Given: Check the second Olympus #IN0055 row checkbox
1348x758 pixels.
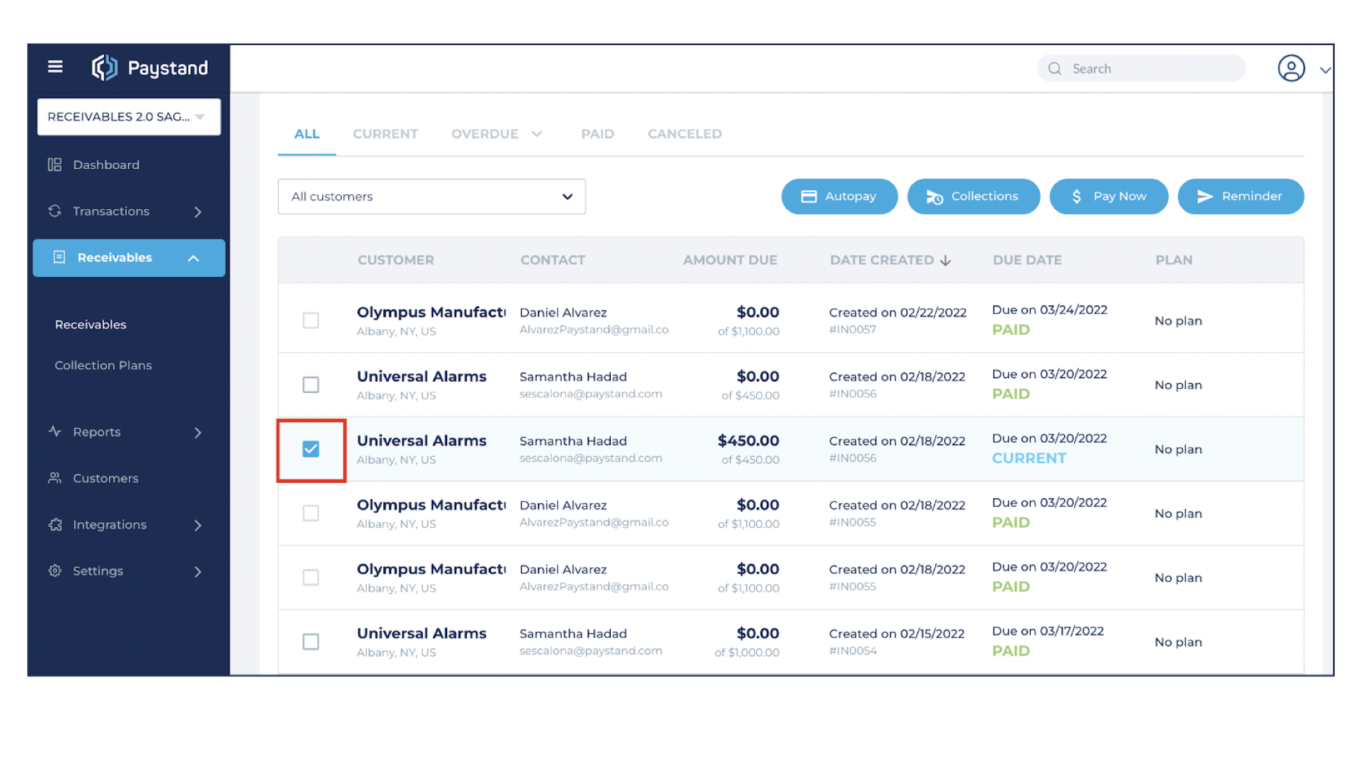Looking at the screenshot, I should (x=310, y=578).
